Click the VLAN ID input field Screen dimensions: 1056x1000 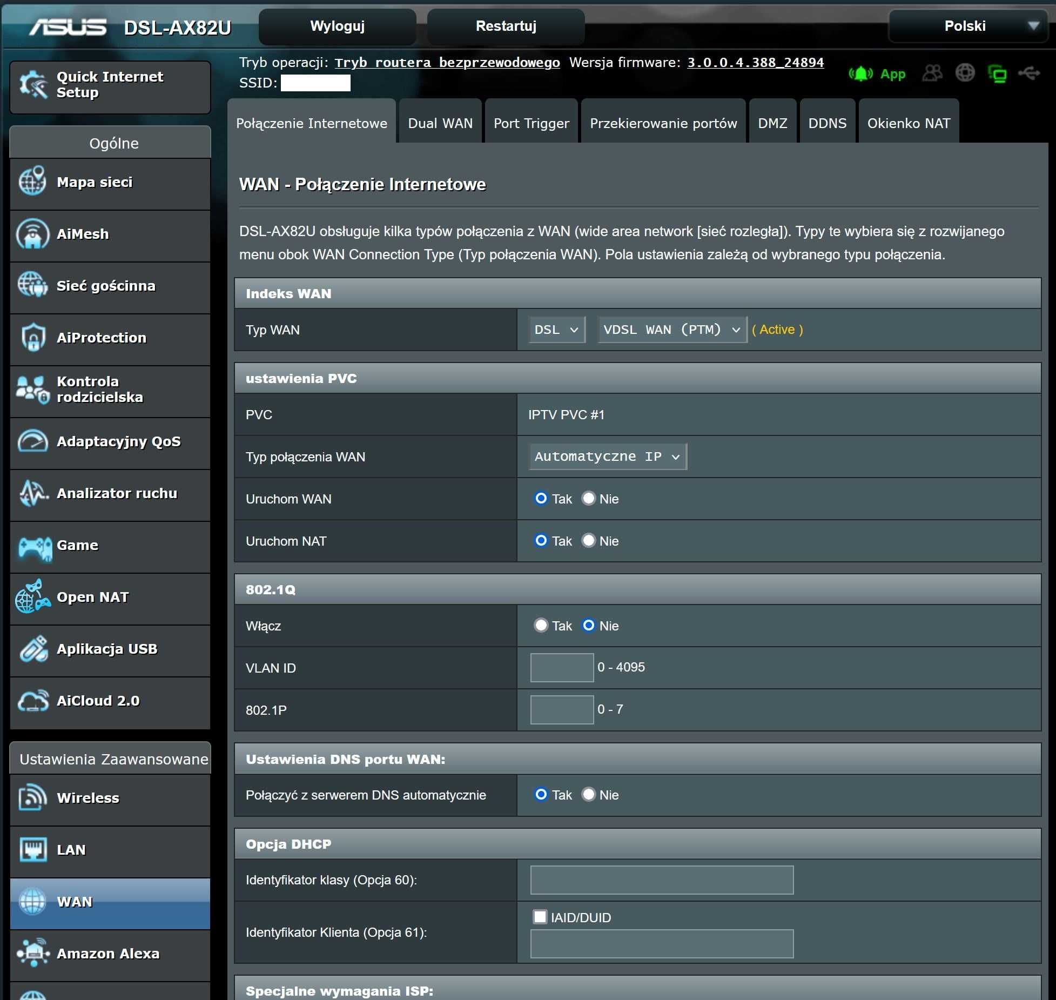point(562,667)
